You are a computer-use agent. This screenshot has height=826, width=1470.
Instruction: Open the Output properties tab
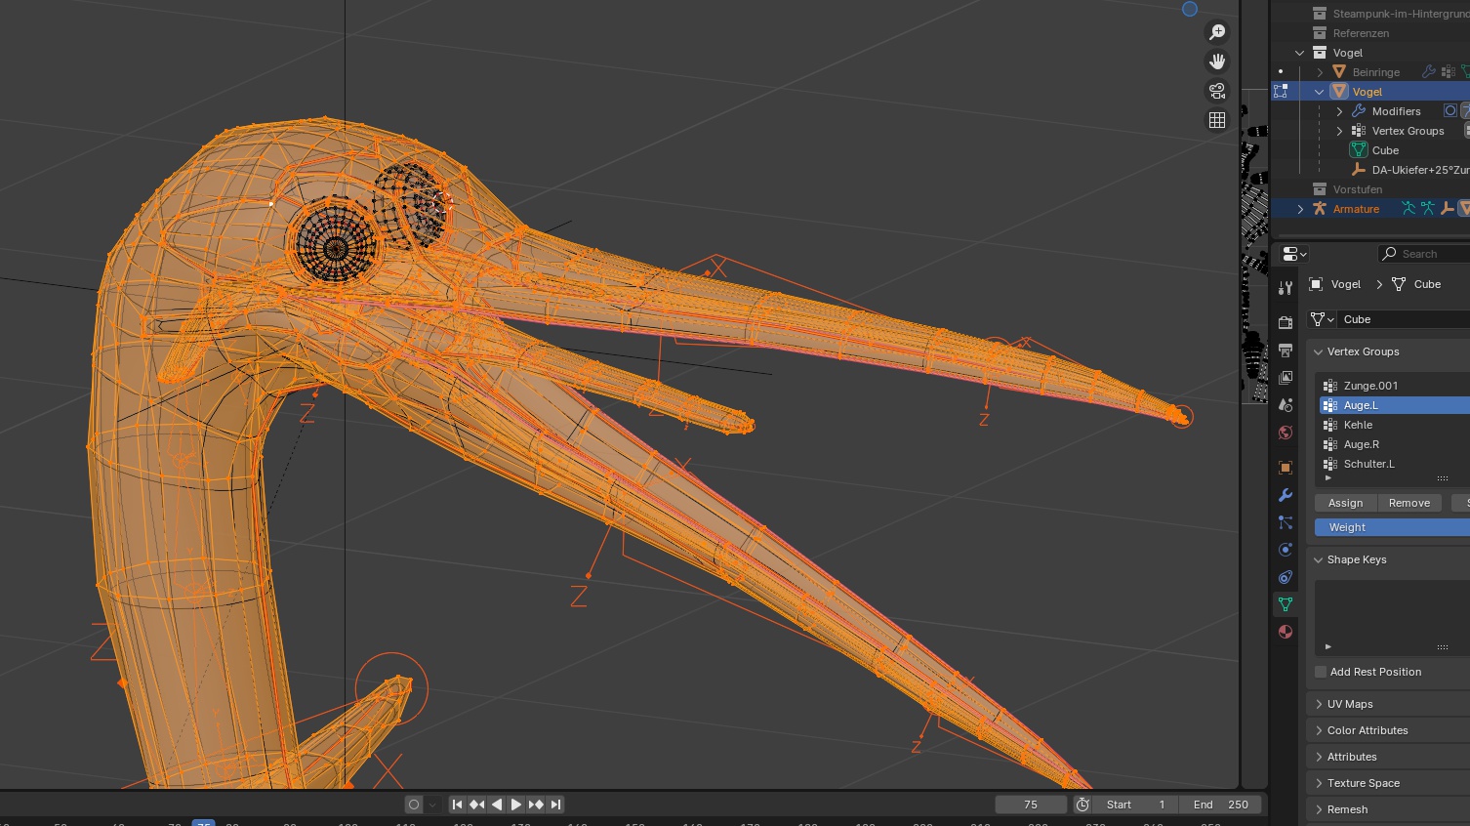1286,351
